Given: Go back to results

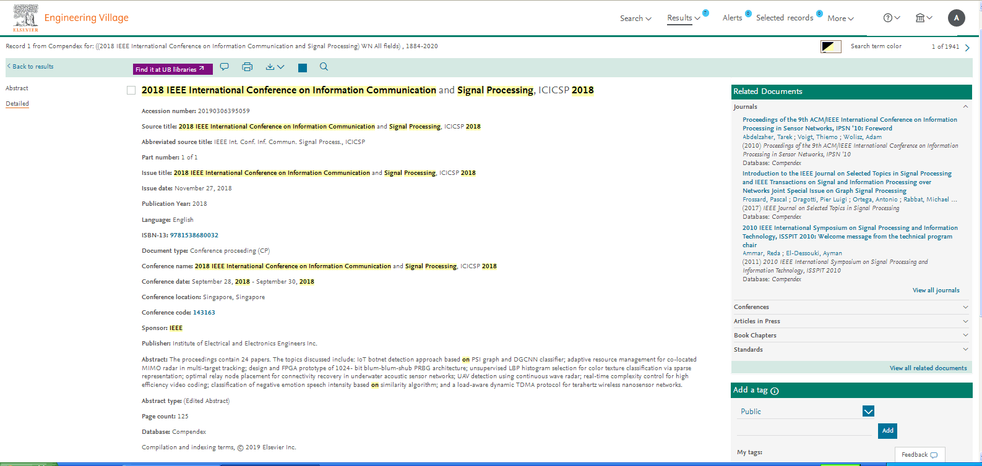Looking at the screenshot, I should pyautogui.click(x=30, y=67).
